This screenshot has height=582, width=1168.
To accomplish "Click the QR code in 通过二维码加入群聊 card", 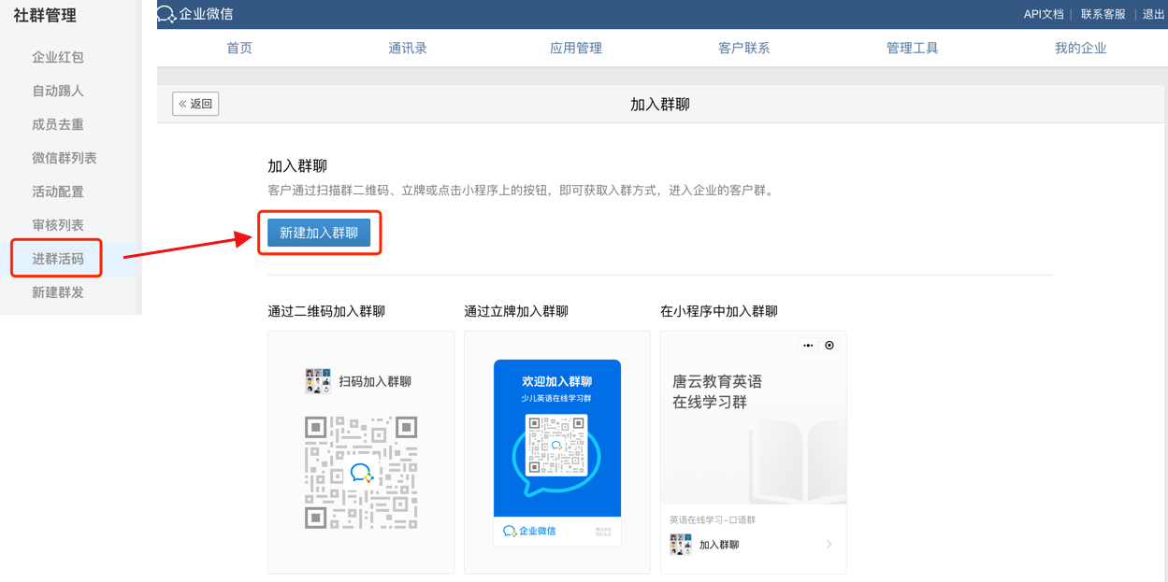I will pyautogui.click(x=361, y=473).
